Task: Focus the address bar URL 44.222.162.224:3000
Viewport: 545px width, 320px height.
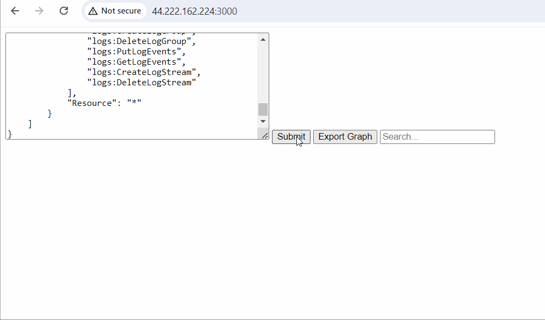Action: pyautogui.click(x=194, y=11)
